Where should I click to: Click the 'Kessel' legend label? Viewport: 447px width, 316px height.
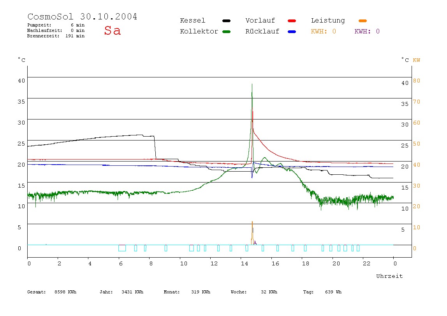(x=192, y=21)
